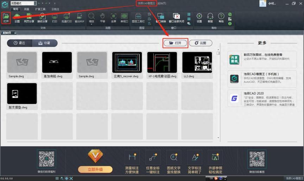Open the 浩辰CAD 2020 promotion card
304x181 pixels.
(262, 98)
